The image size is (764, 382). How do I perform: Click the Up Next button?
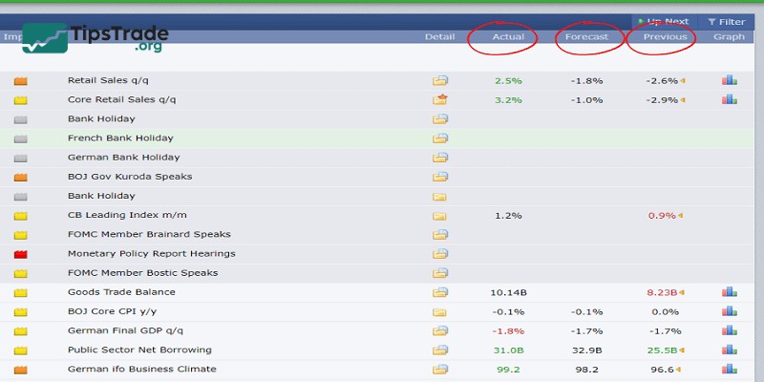click(668, 21)
